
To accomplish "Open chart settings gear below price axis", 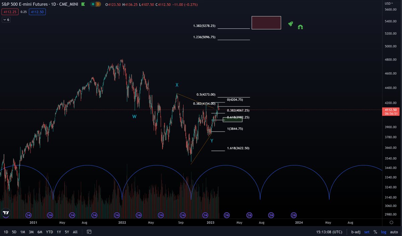I will [392, 222].
